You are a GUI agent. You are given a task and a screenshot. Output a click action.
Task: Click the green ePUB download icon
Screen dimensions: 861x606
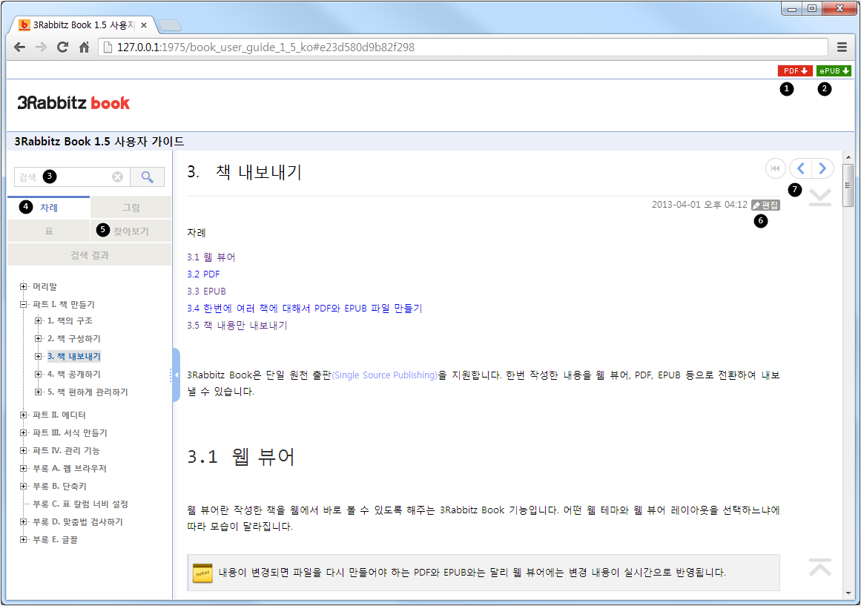834,71
